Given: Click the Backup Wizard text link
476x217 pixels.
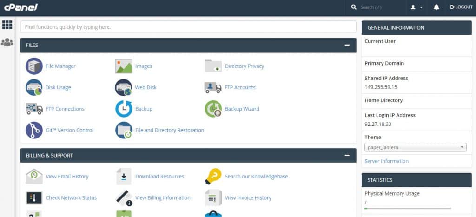Looking at the screenshot, I should point(242,109).
